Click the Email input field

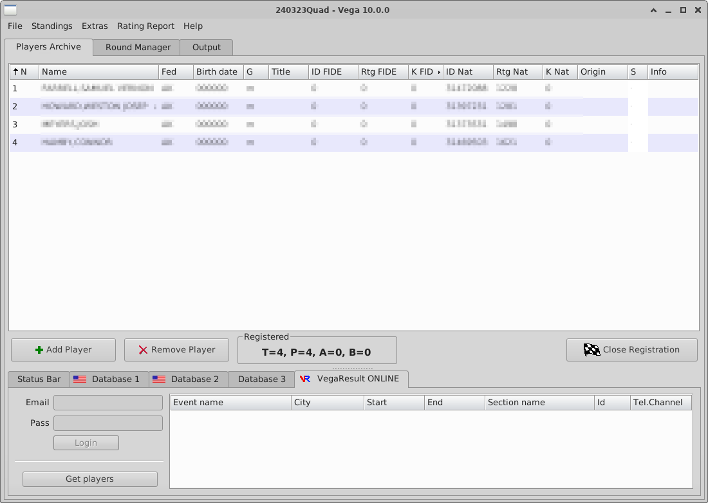(108, 403)
